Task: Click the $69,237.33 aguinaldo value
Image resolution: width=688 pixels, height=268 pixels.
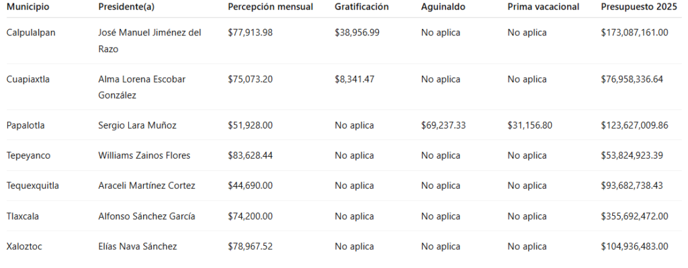Action: [x=443, y=126]
